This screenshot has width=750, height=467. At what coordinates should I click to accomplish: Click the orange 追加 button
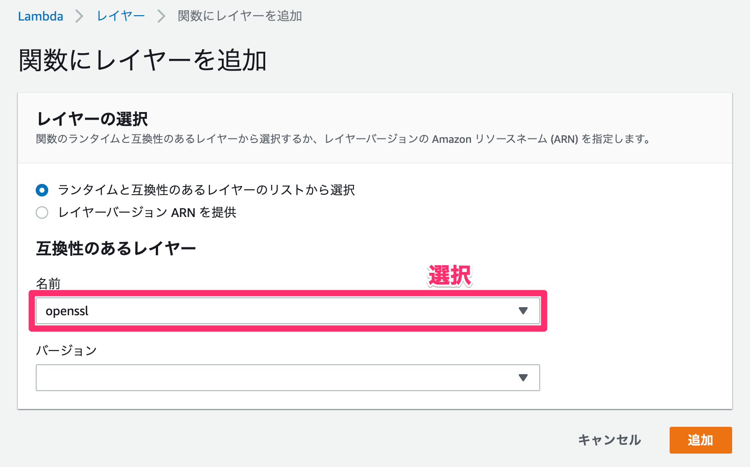pos(700,440)
